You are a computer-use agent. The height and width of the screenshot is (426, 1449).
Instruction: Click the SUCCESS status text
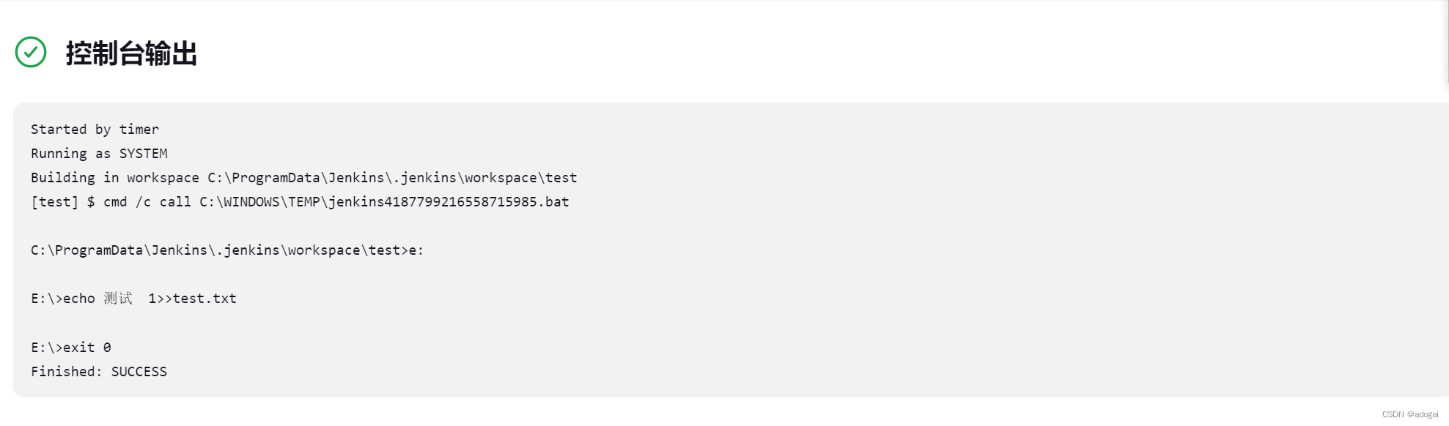point(139,372)
